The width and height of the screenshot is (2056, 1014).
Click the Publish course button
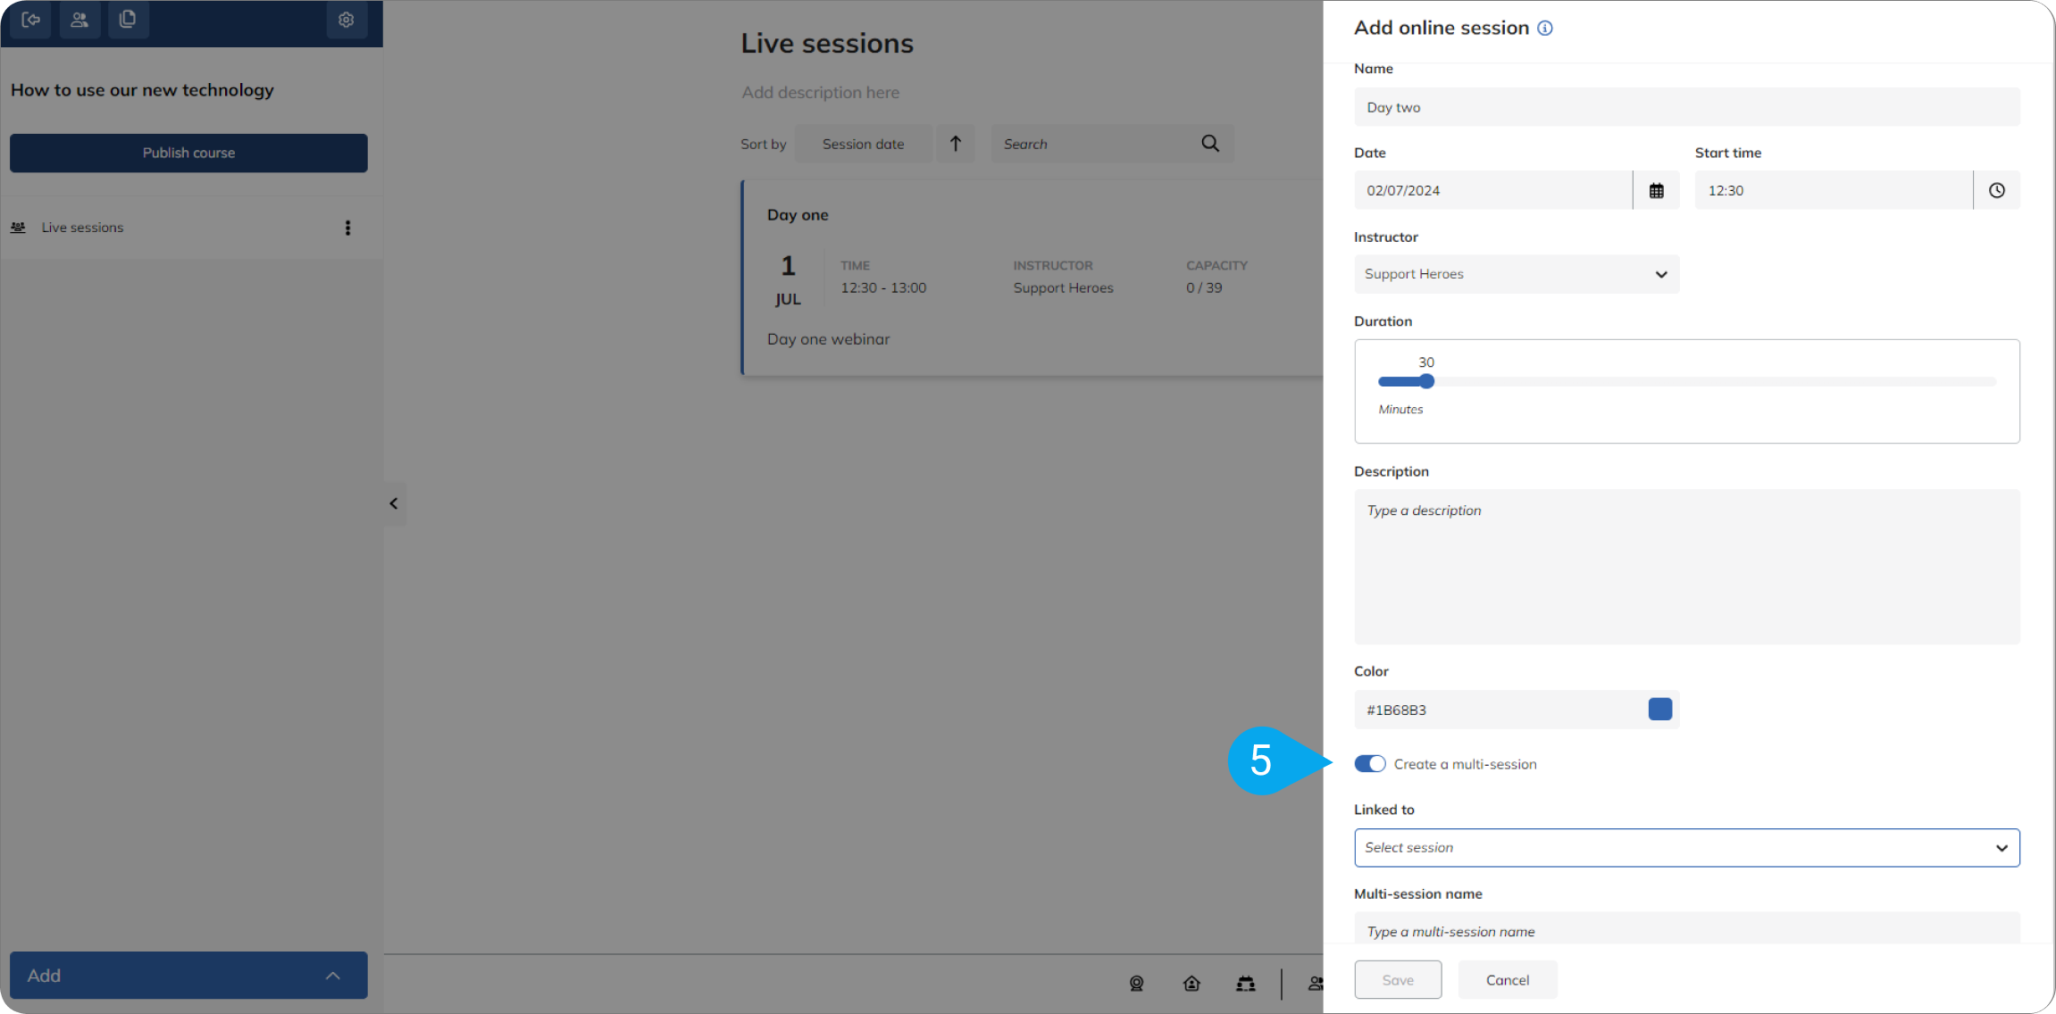(x=188, y=153)
